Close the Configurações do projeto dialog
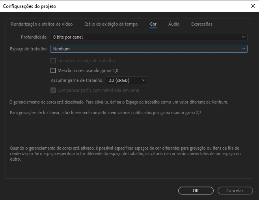The image size is (259, 200). 253,6
